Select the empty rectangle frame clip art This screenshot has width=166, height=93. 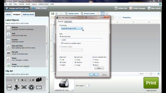(39, 87)
